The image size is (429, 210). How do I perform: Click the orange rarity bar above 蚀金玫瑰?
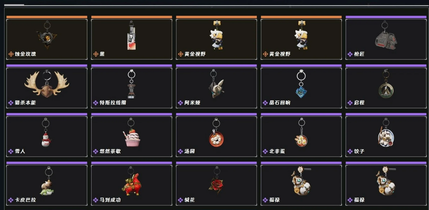[47, 17]
